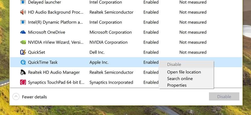Image resolution: width=251 pixels, height=115 pixels.
Task: Select the HD Audio Background speaker icon
Action: pos(23,12)
